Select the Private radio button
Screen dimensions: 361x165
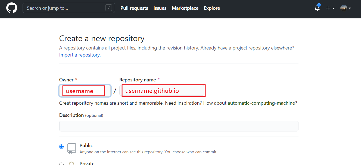61,164
